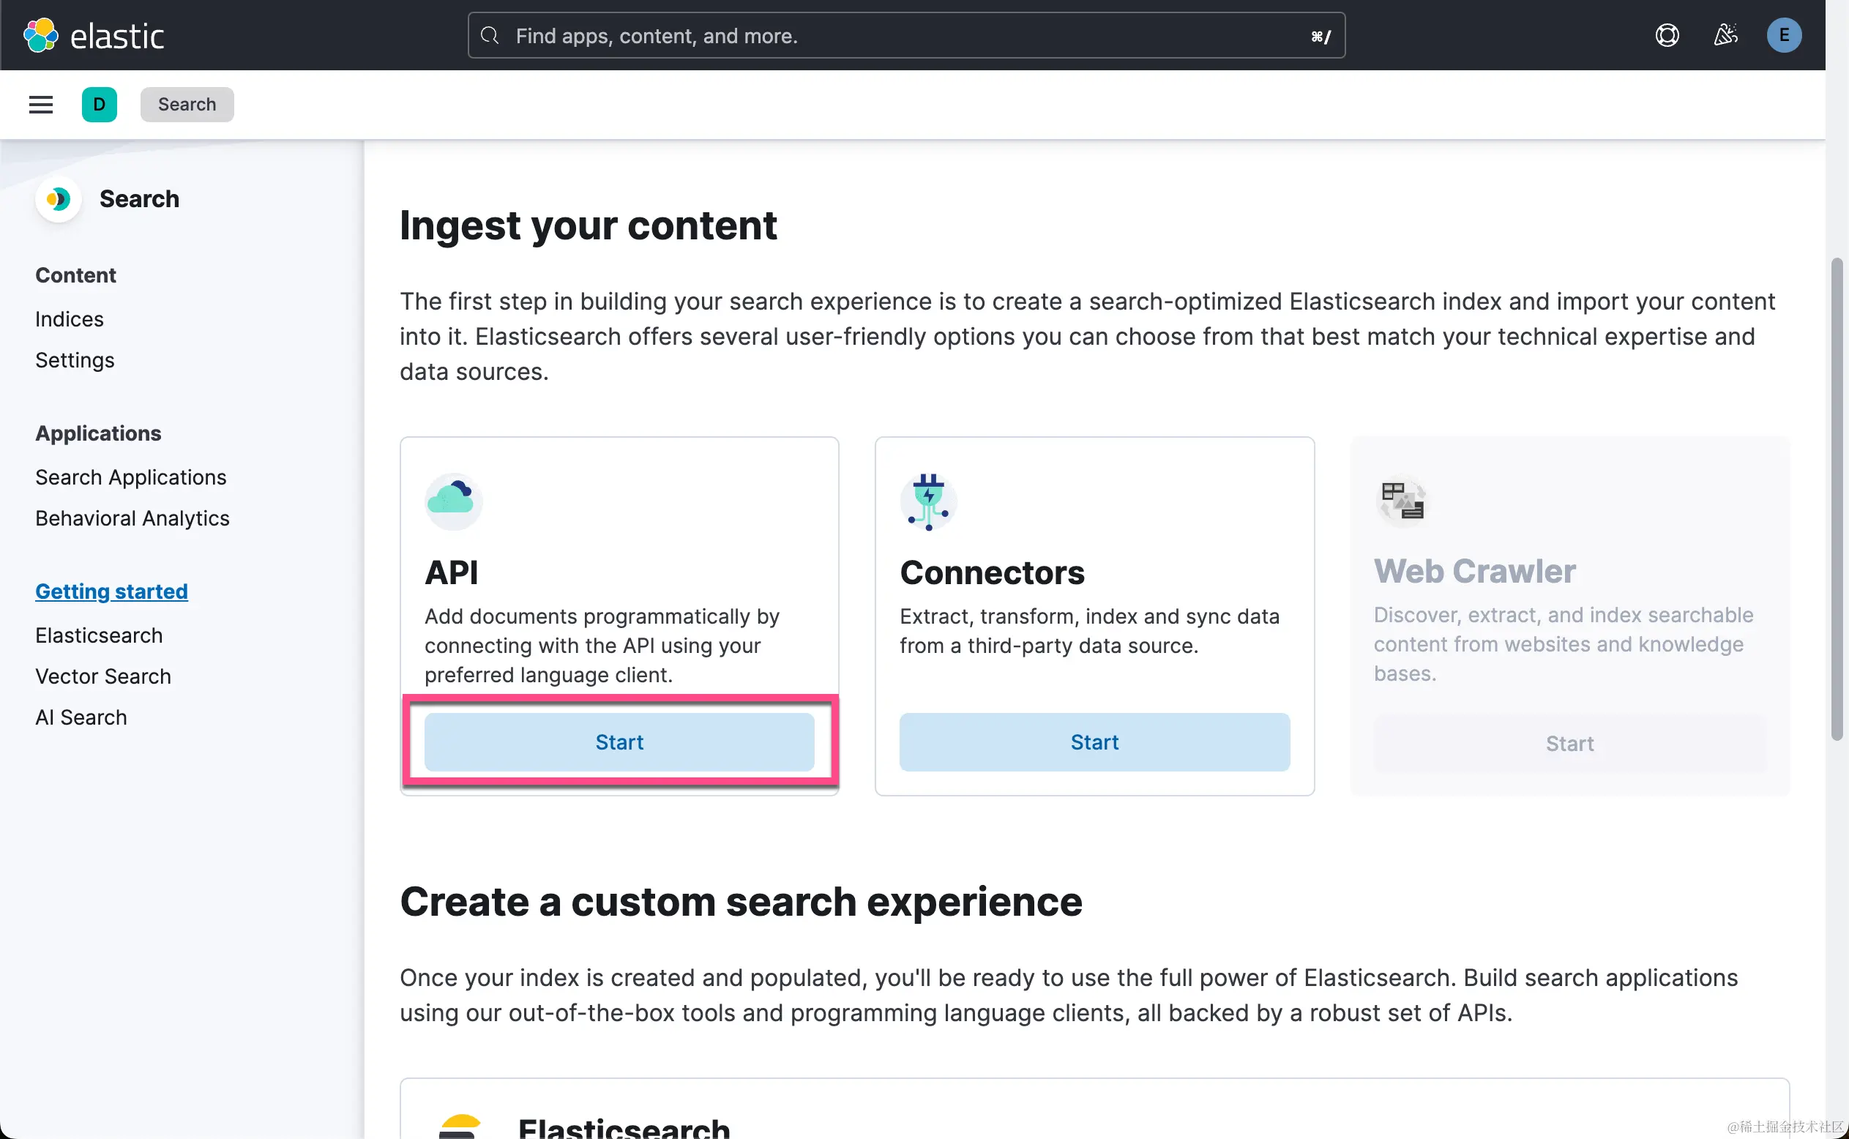1849x1139 pixels.
Task: Open Indices in the sidebar
Action: pyautogui.click(x=70, y=319)
